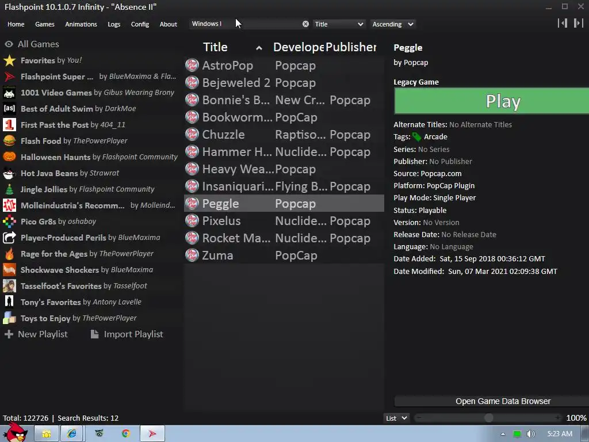This screenshot has height=442, width=589.
Task: Select the Heavy Weapon game row
Action: (284, 169)
